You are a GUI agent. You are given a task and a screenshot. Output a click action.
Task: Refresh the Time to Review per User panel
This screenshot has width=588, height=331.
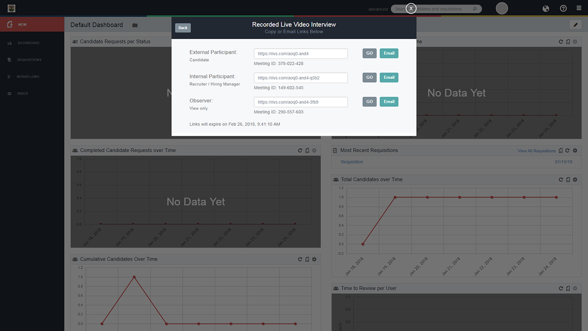coord(561,288)
